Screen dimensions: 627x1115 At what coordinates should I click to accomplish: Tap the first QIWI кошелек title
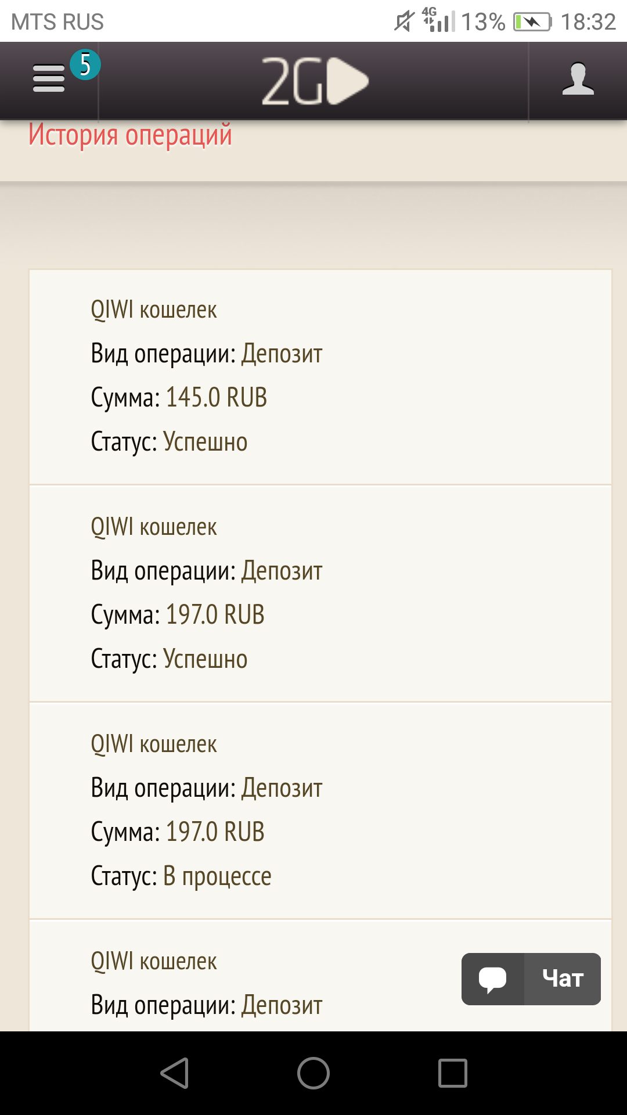pos(154,310)
